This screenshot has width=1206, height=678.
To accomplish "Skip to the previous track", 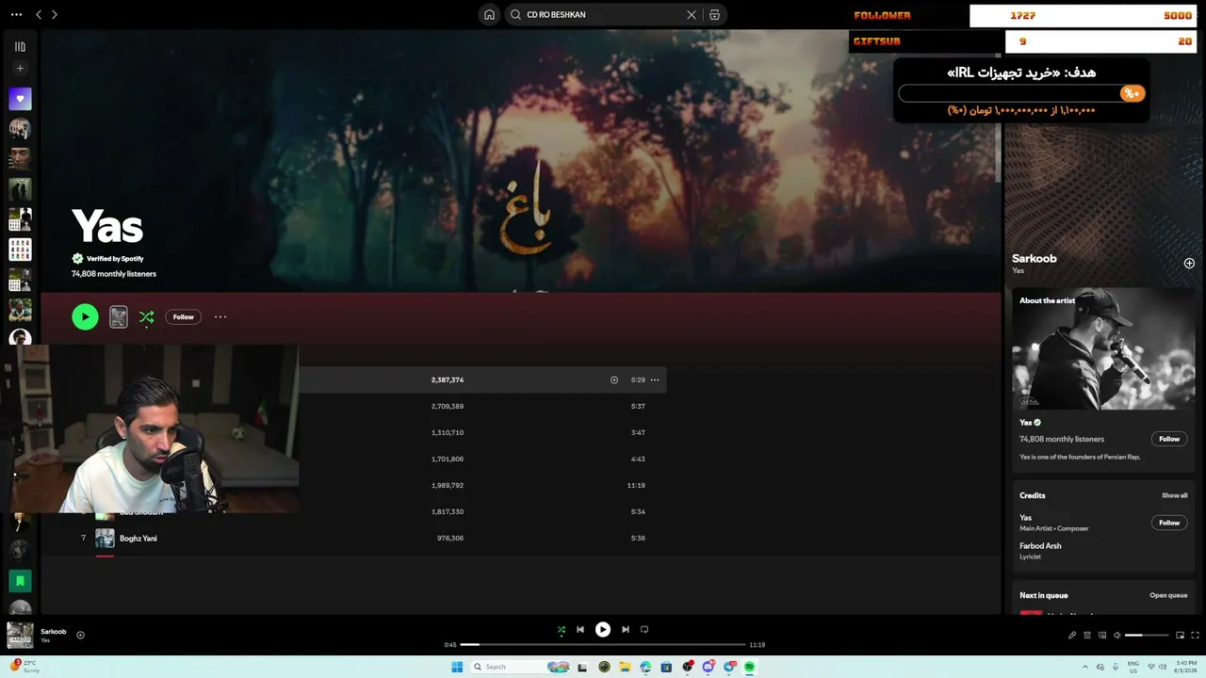I will click(580, 630).
